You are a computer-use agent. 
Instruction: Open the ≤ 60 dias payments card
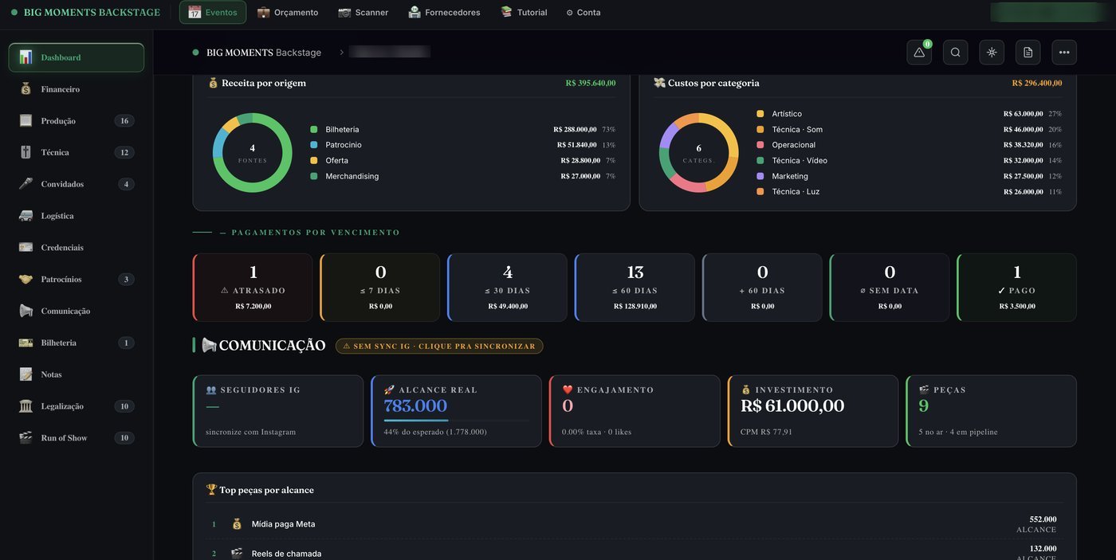click(635, 288)
